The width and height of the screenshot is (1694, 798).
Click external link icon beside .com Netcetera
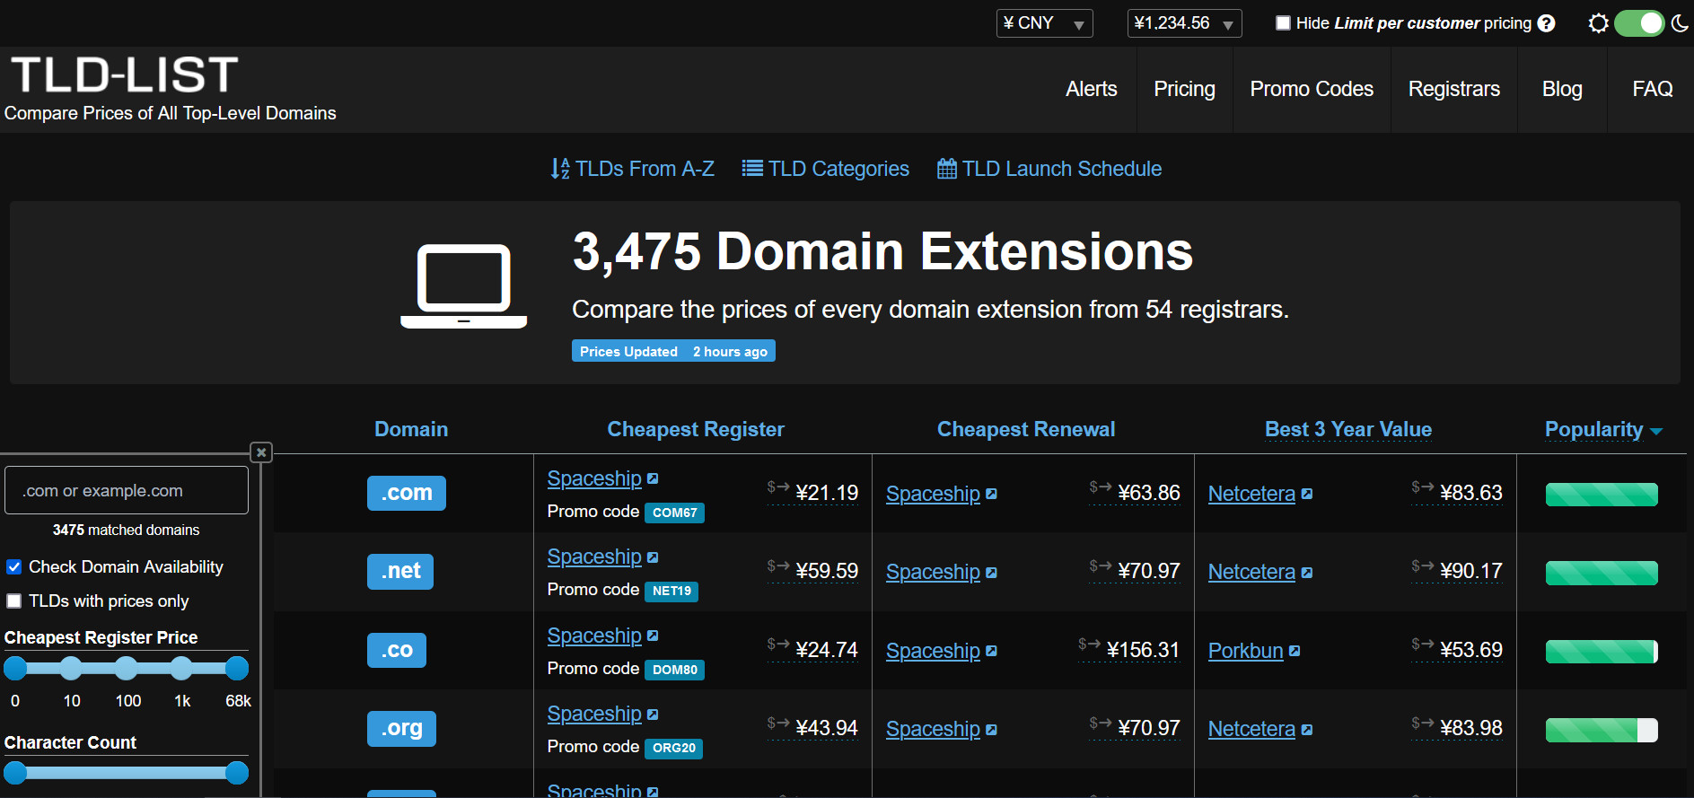[1307, 494]
